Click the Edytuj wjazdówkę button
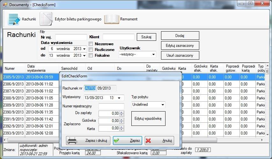 pos(148,119)
